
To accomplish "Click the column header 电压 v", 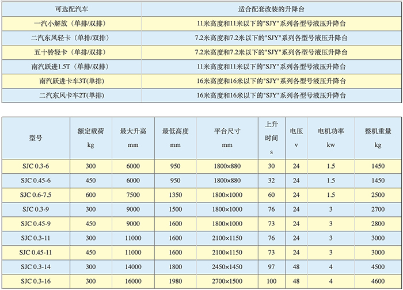I will 296,138.
